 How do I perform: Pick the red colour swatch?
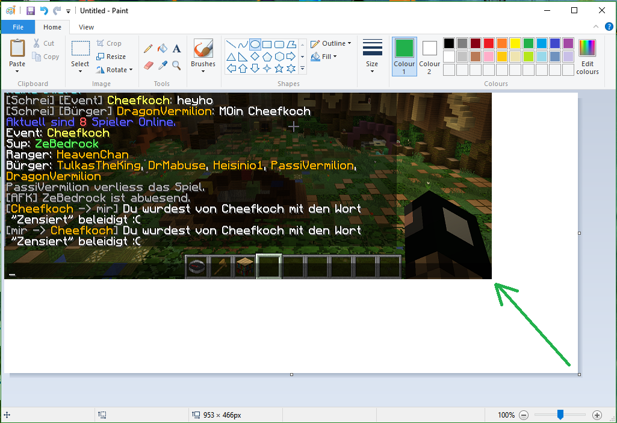coord(488,43)
